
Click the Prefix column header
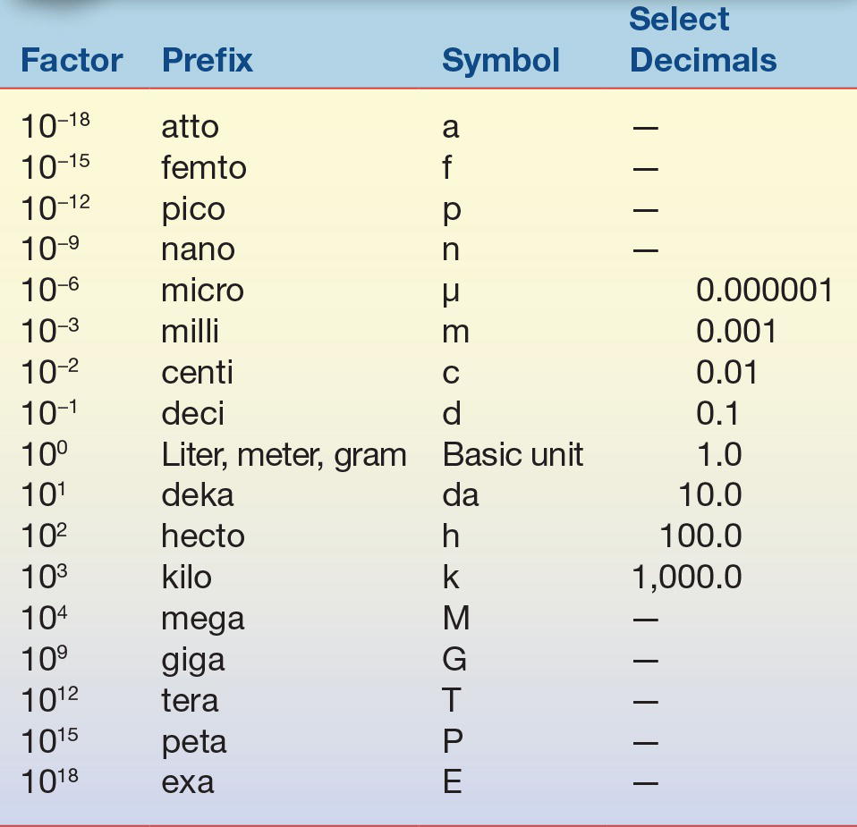coord(207,61)
